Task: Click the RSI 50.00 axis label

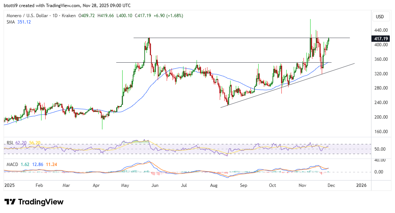Action: point(380,149)
